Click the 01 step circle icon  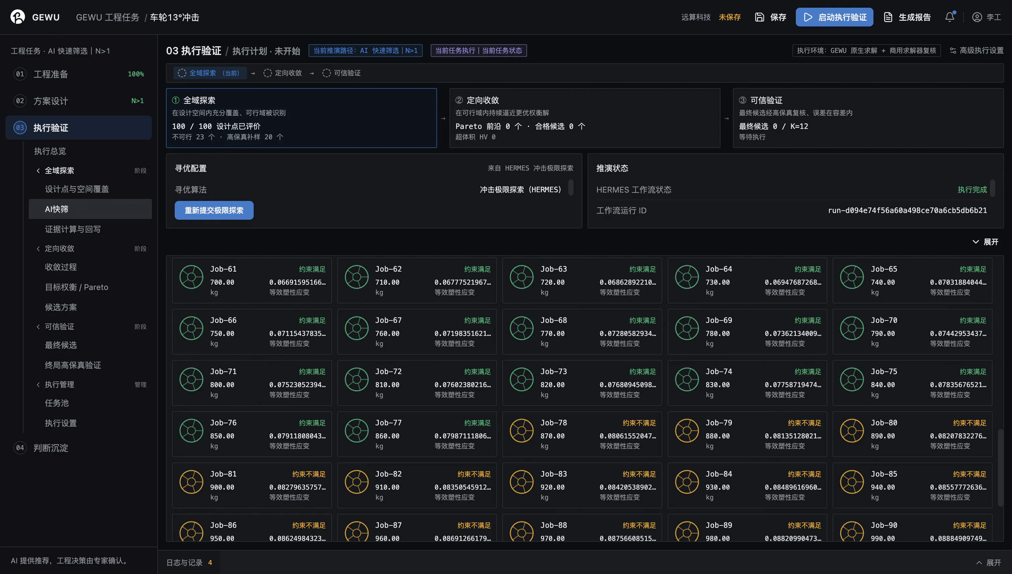point(20,74)
